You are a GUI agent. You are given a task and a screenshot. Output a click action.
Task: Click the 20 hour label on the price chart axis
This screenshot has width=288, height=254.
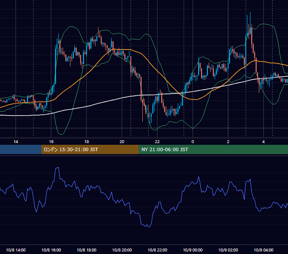coord(122,142)
